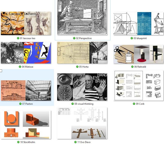The width and height of the screenshot is (164, 144).
Task: Open the 02 Perspective engraving thumbnail
Action: point(82,17)
